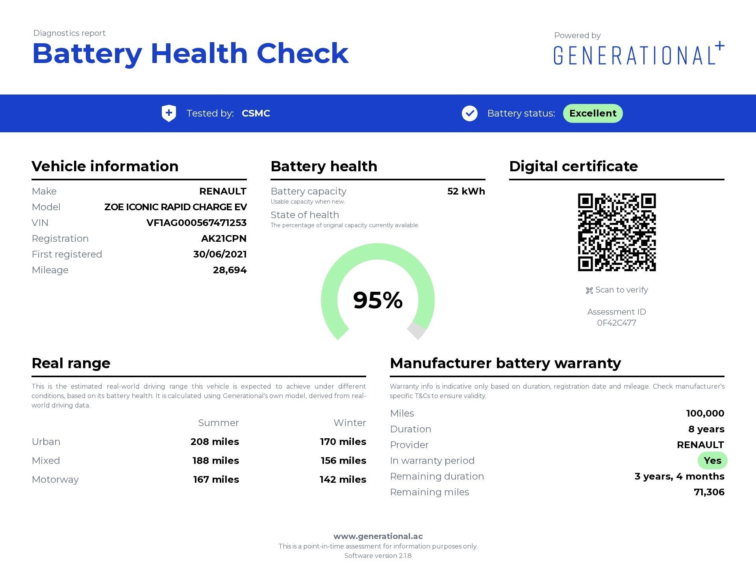
Task: Click the Real range heading
Action: point(71,363)
